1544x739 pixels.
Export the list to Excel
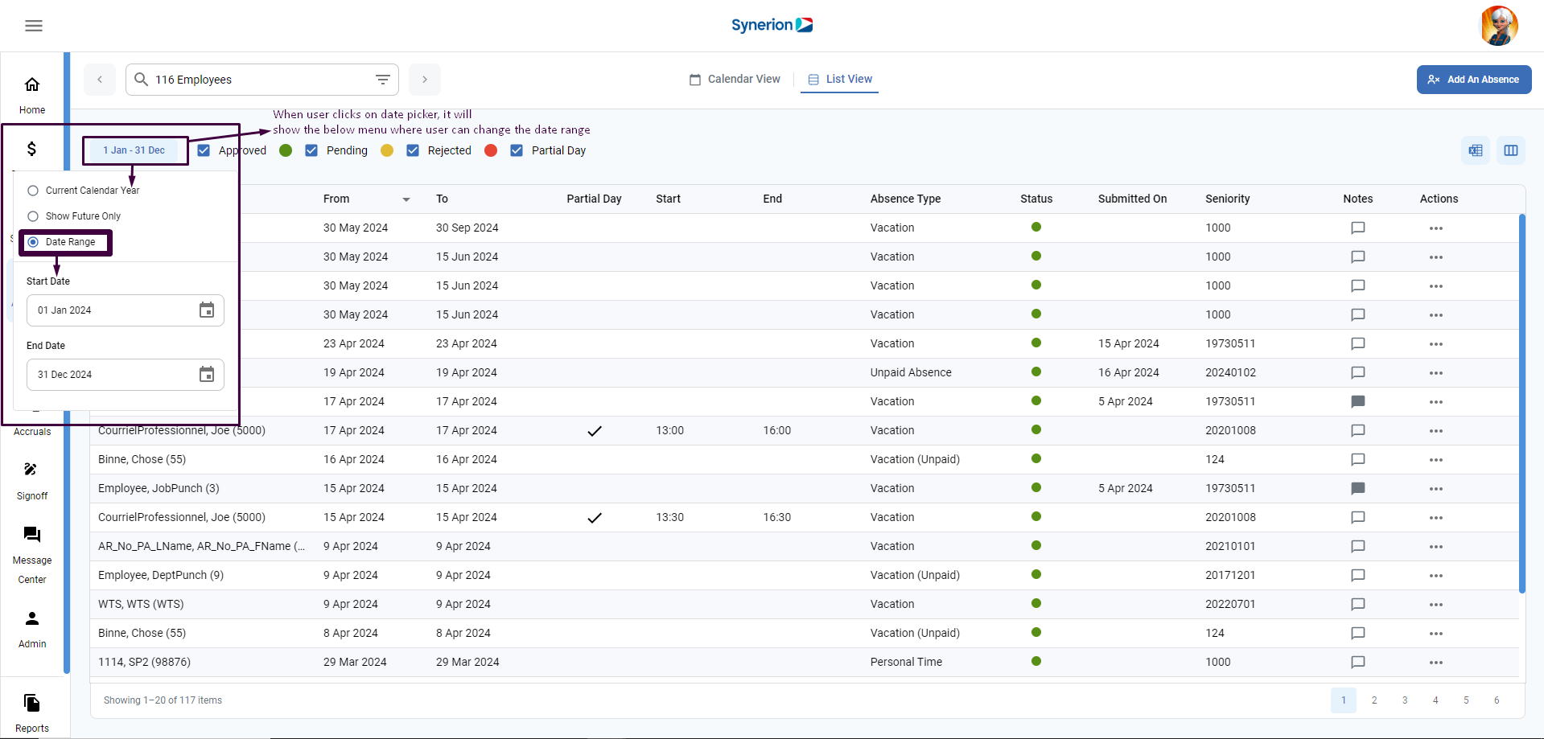tap(1476, 150)
